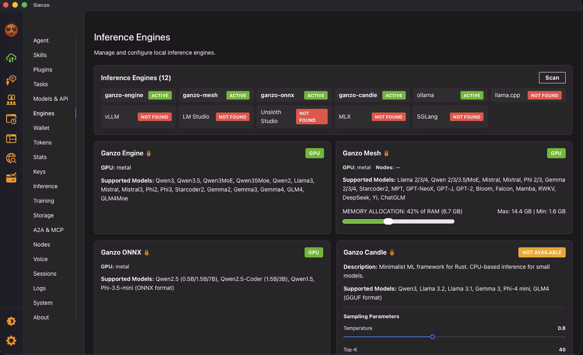The image size is (583, 355).
Task: Go to the Agent section
Action: tap(41, 40)
